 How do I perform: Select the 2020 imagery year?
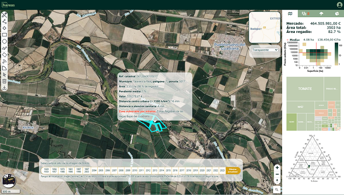(202, 170)
